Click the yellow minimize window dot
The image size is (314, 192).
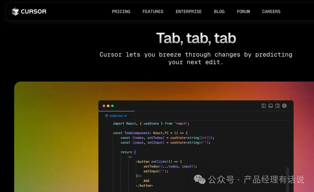(x=108, y=106)
